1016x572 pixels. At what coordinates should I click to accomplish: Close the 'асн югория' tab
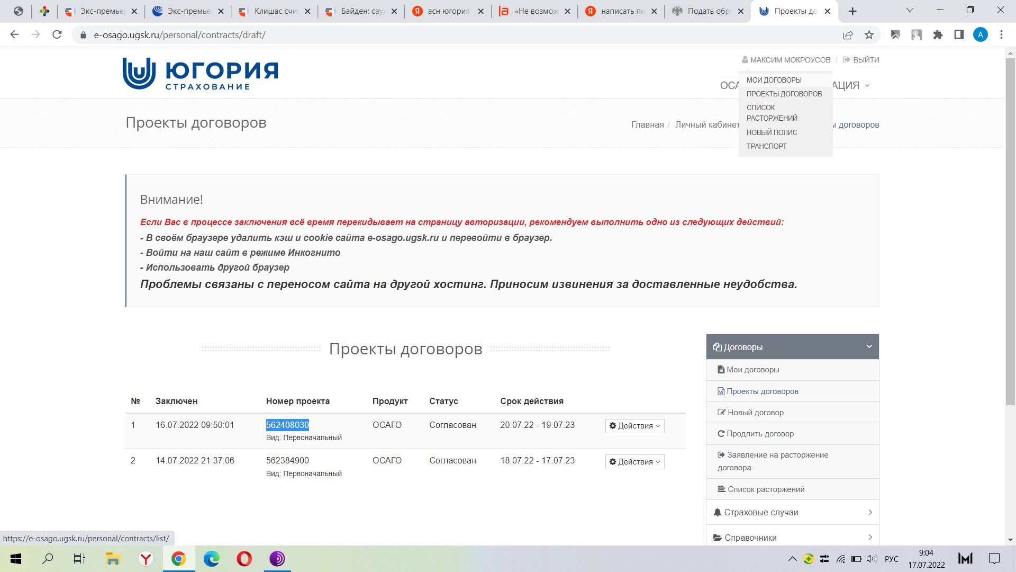[480, 11]
